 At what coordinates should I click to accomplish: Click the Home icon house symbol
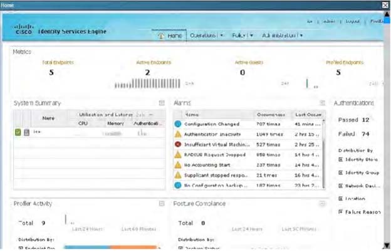(x=161, y=36)
